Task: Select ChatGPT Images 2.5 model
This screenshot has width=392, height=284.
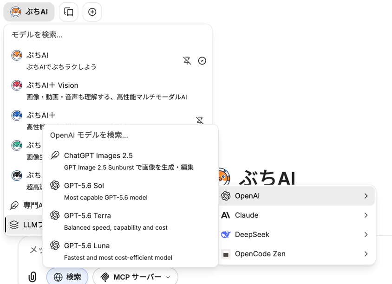Action: pos(130,161)
